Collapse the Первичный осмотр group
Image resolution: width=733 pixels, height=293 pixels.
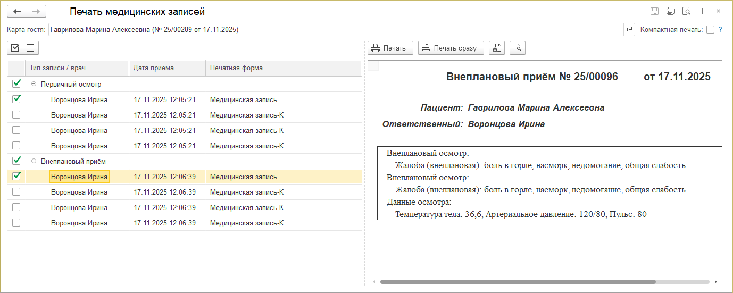pyautogui.click(x=35, y=84)
